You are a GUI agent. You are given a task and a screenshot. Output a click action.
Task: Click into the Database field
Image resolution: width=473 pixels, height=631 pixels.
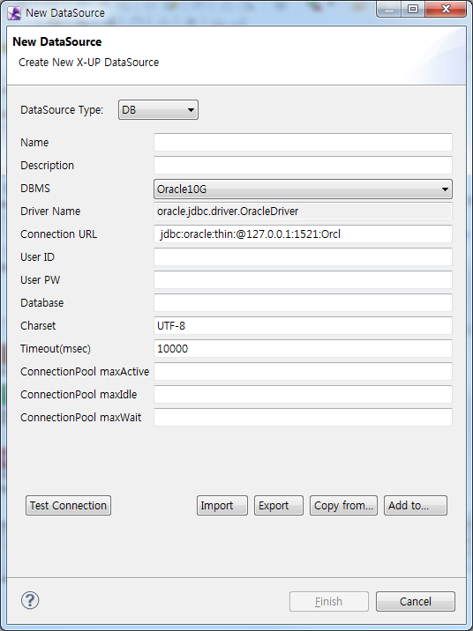point(303,303)
